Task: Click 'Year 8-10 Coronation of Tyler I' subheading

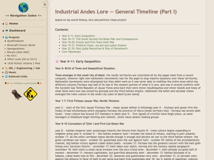Action: pyautogui.click(x=90, y=124)
